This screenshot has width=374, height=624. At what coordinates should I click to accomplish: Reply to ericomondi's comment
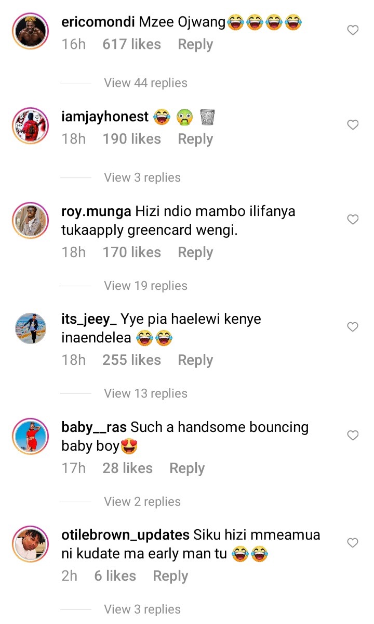coord(195,45)
